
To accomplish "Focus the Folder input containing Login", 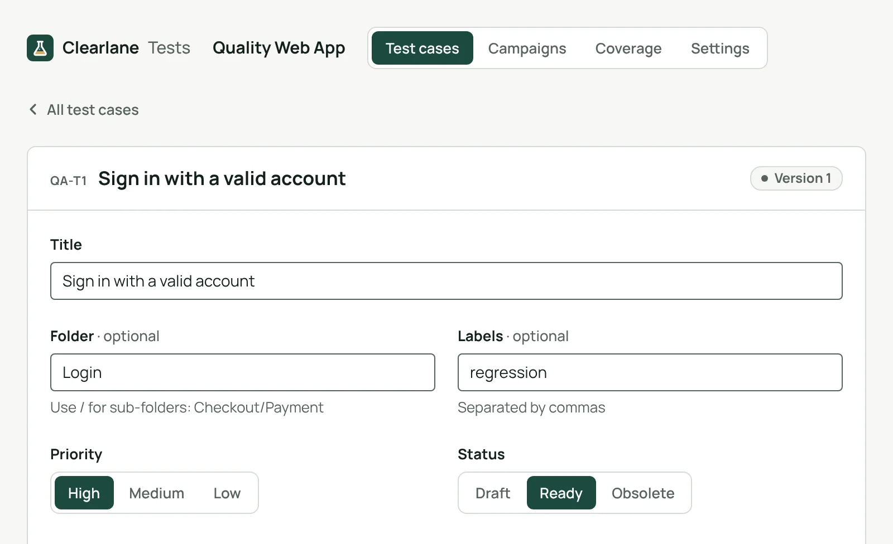I will click(x=243, y=372).
